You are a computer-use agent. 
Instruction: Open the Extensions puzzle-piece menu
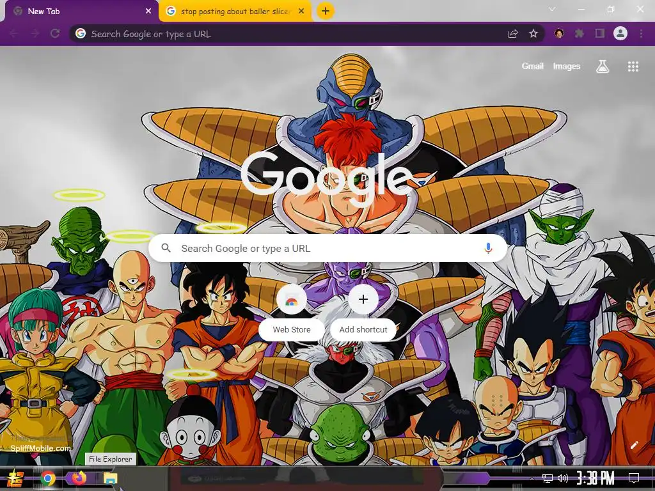pos(580,33)
